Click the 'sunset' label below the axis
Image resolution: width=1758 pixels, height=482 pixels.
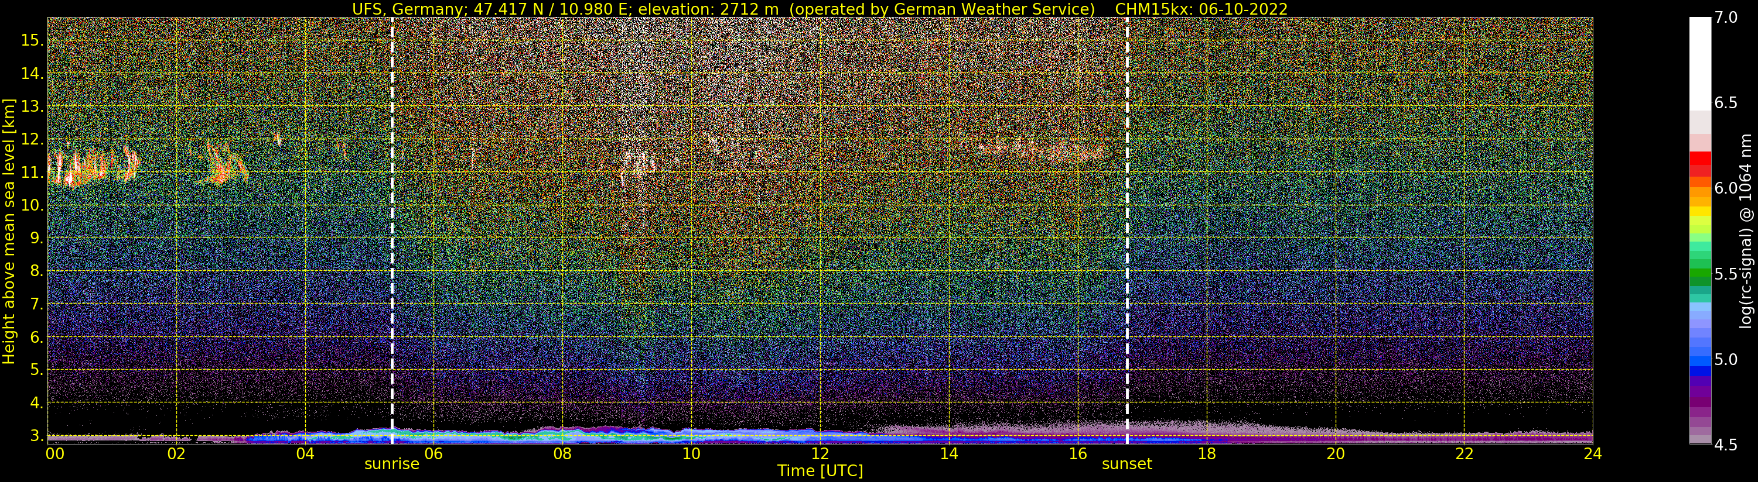click(x=1127, y=464)
